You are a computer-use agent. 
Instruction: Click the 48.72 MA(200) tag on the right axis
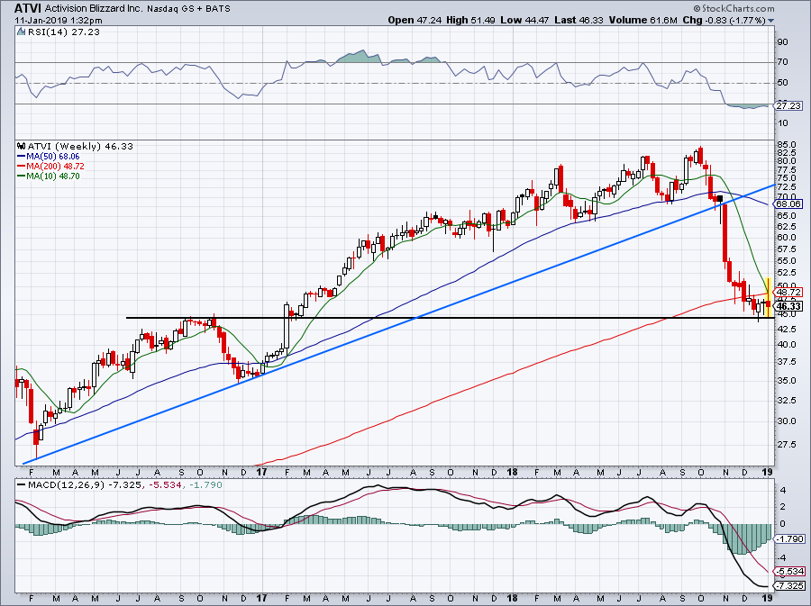pos(789,292)
